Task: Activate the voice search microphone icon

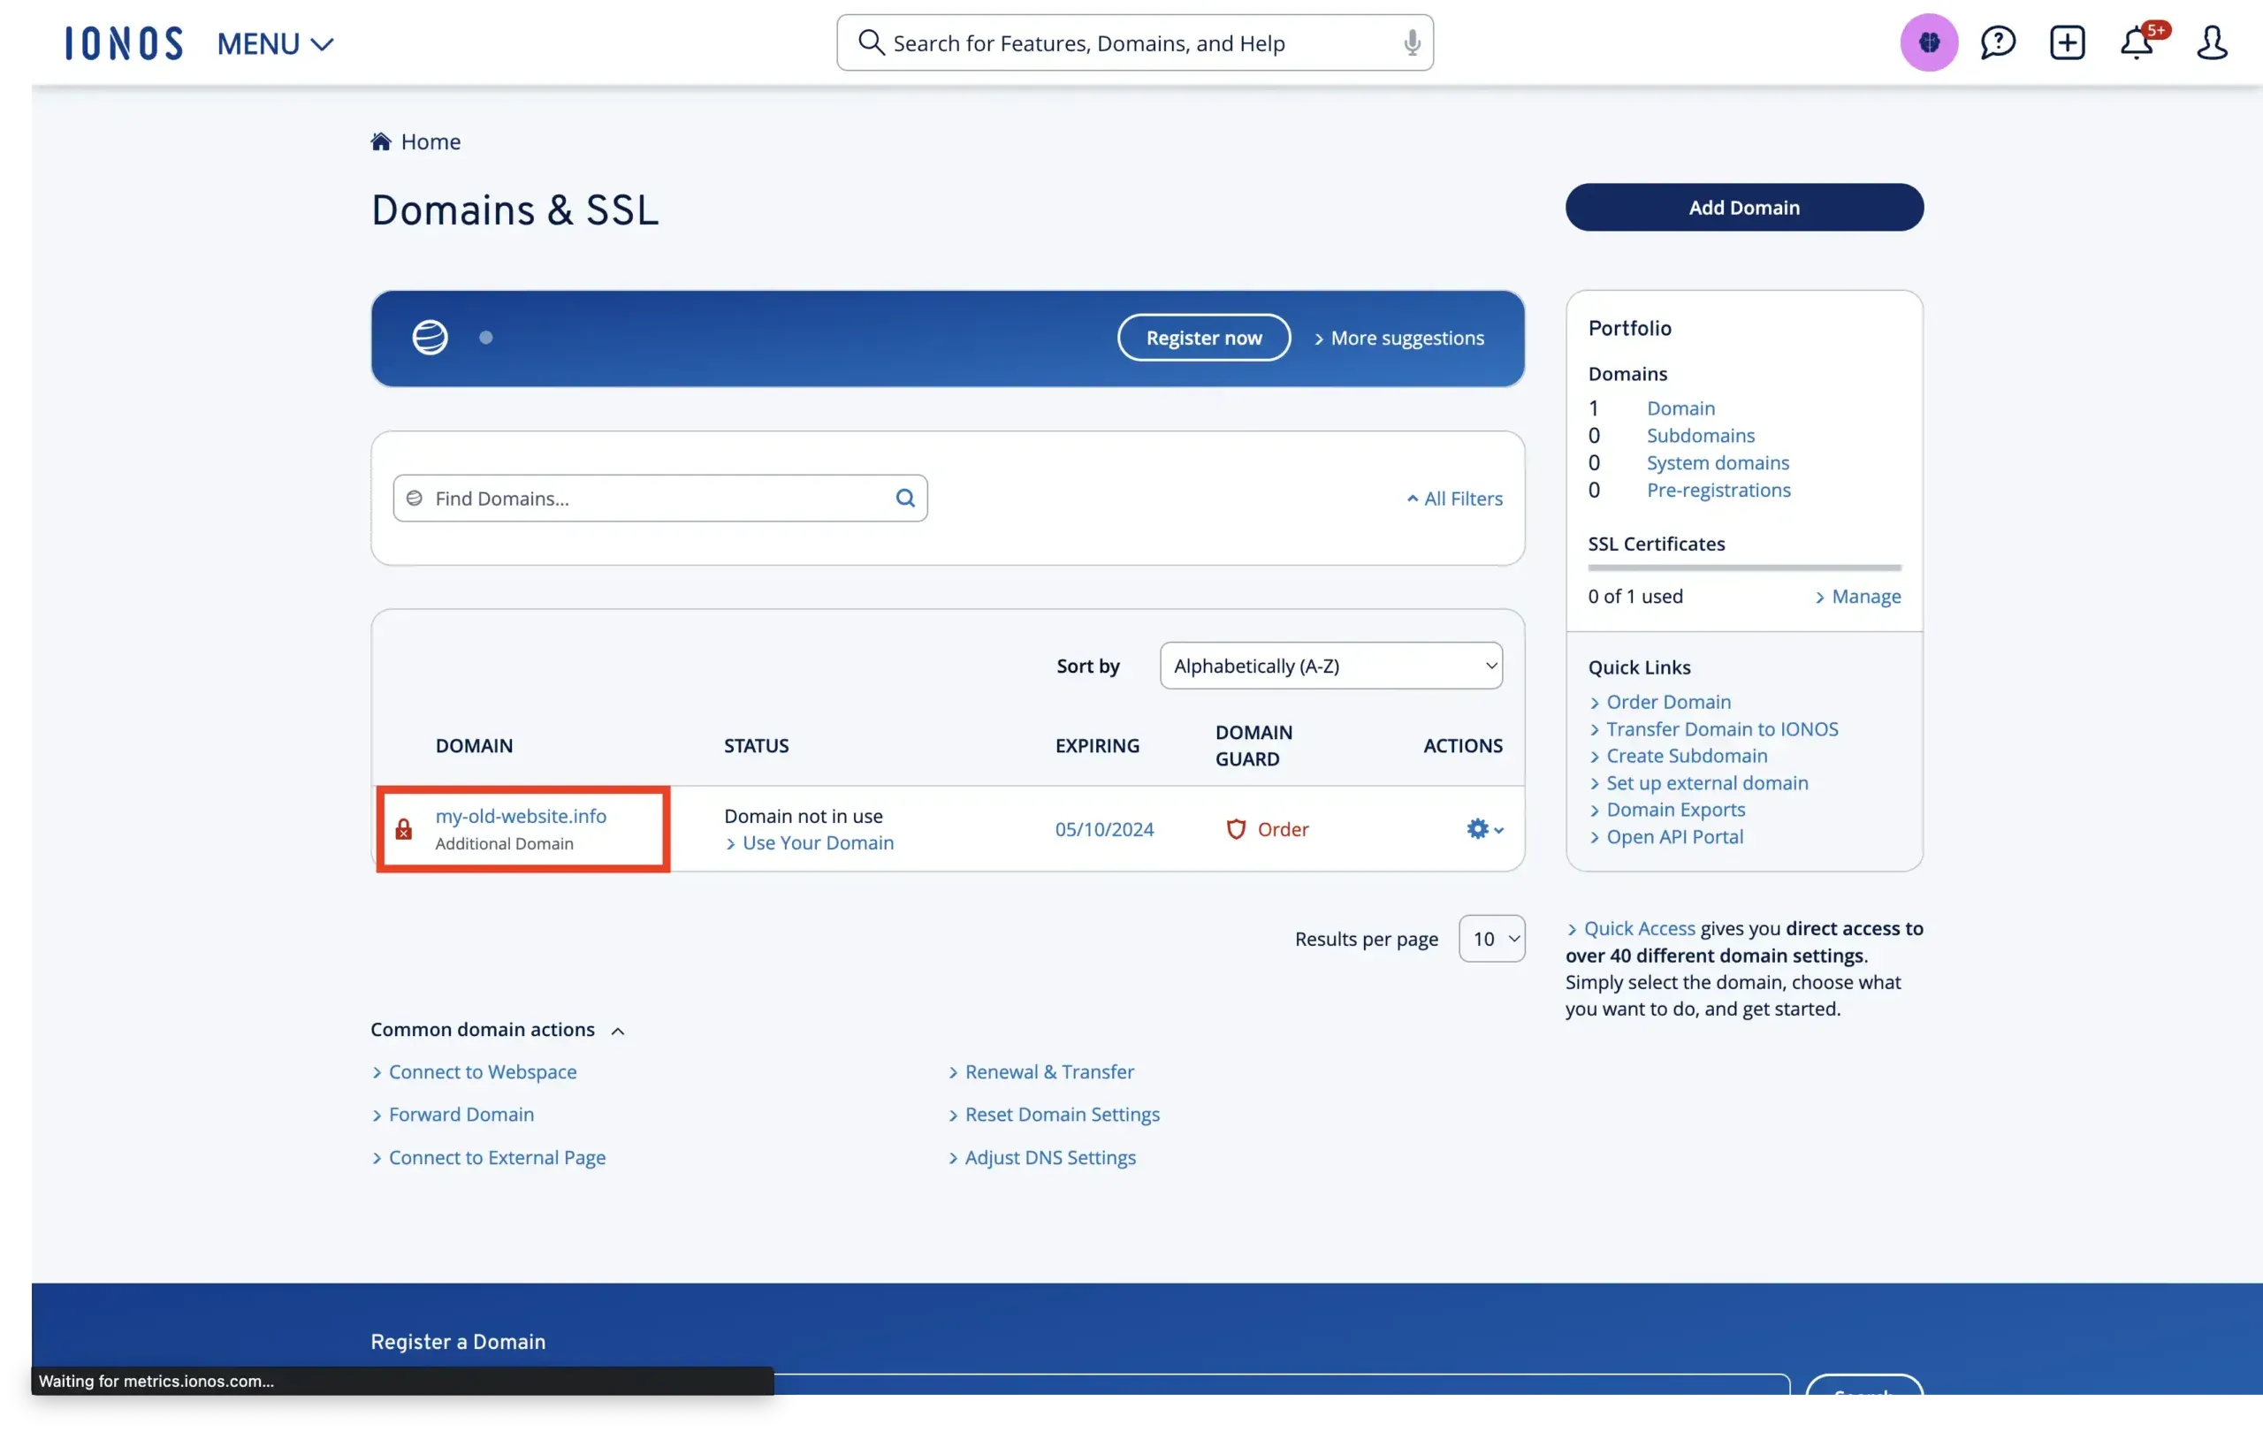Action: (x=1411, y=42)
